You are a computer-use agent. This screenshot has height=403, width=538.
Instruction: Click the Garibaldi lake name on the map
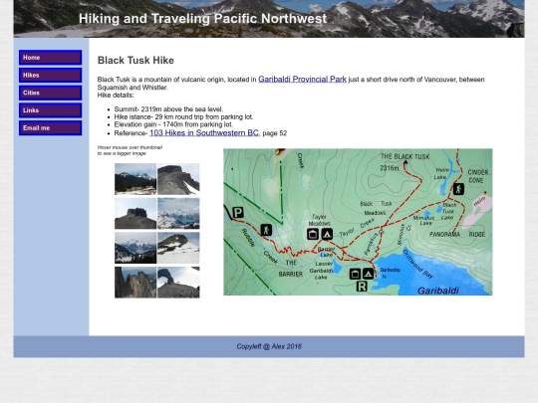pos(438,291)
